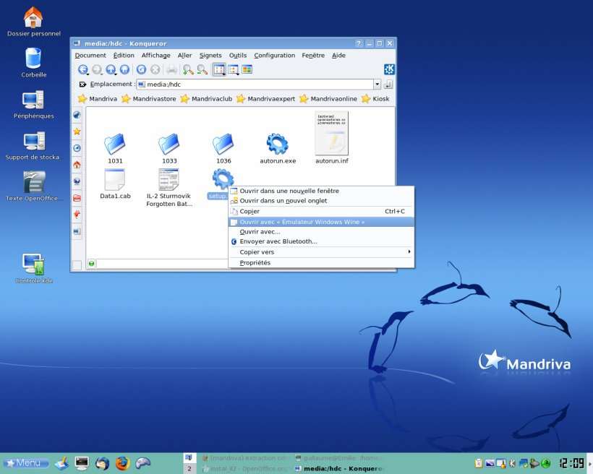
Task: Switch to virtual desktop 2 in the pager
Action: tap(189, 469)
